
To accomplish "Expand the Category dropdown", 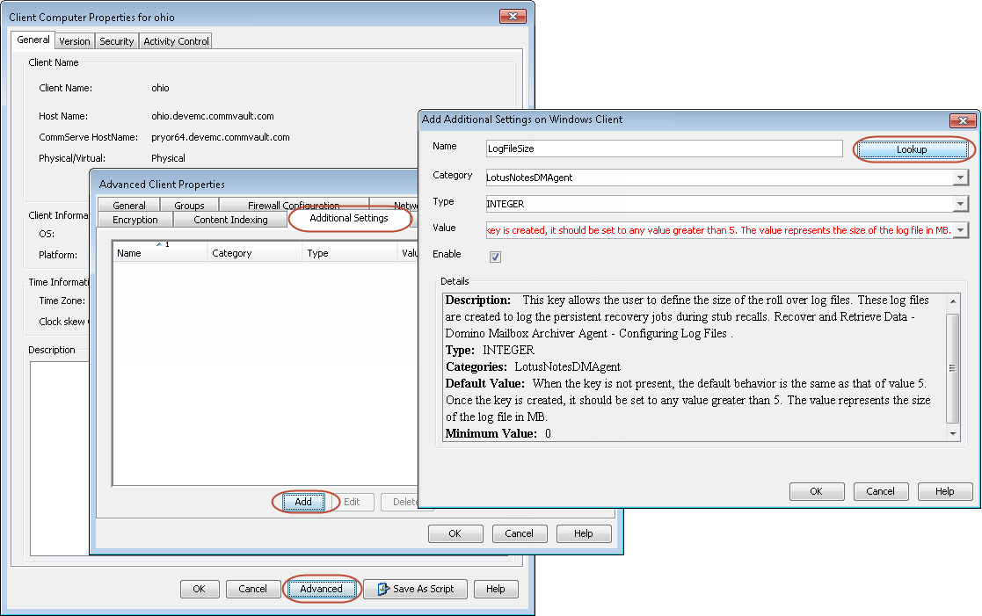I will coord(959,178).
